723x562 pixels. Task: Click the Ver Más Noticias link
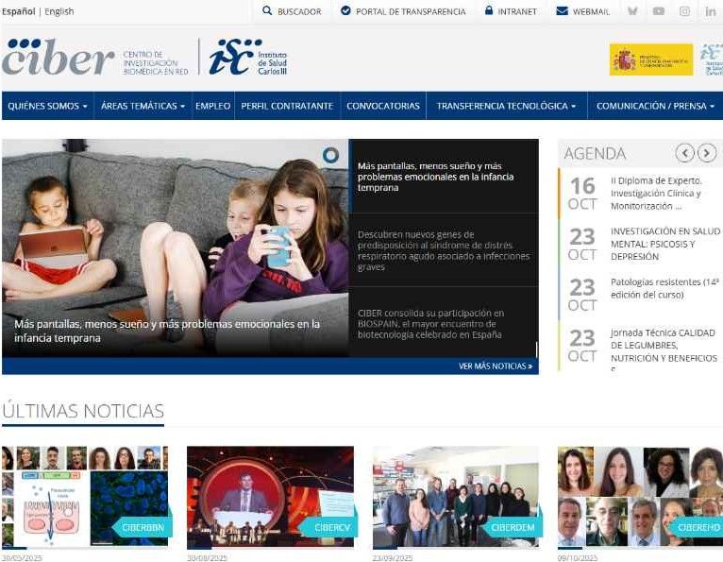point(496,366)
